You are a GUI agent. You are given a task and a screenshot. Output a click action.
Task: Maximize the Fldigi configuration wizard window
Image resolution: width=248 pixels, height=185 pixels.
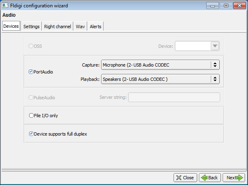coord(226,6)
